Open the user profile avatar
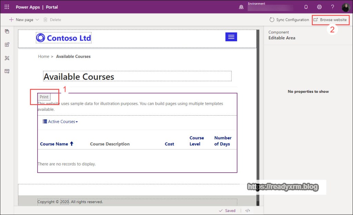Image resolution: width=353 pixels, height=215 pixels. (346, 7)
